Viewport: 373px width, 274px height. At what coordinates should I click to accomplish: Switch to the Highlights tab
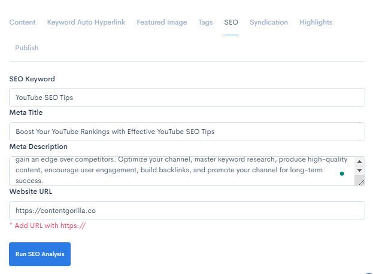[316, 22]
